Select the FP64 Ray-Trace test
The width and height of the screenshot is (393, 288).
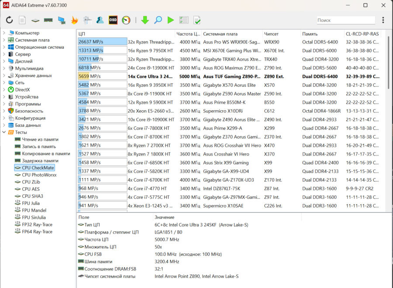coord(37,231)
